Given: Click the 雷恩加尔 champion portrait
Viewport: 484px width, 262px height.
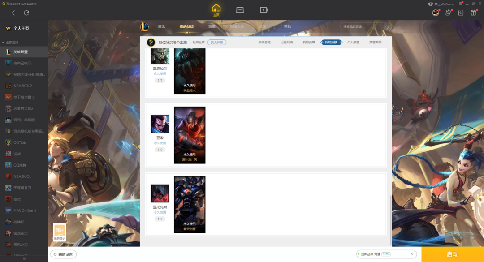Looking at the screenshot, I should click(x=160, y=56).
